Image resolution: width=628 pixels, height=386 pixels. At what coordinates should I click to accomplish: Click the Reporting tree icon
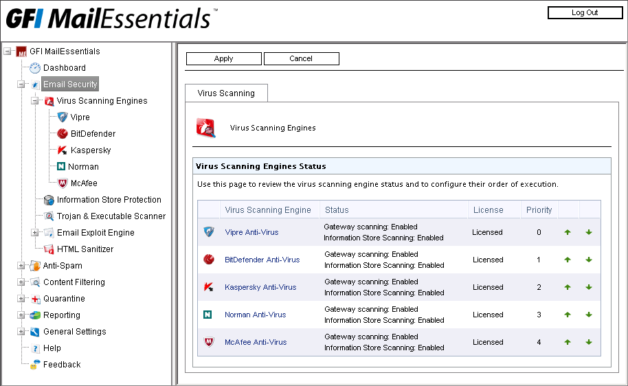tap(35, 315)
